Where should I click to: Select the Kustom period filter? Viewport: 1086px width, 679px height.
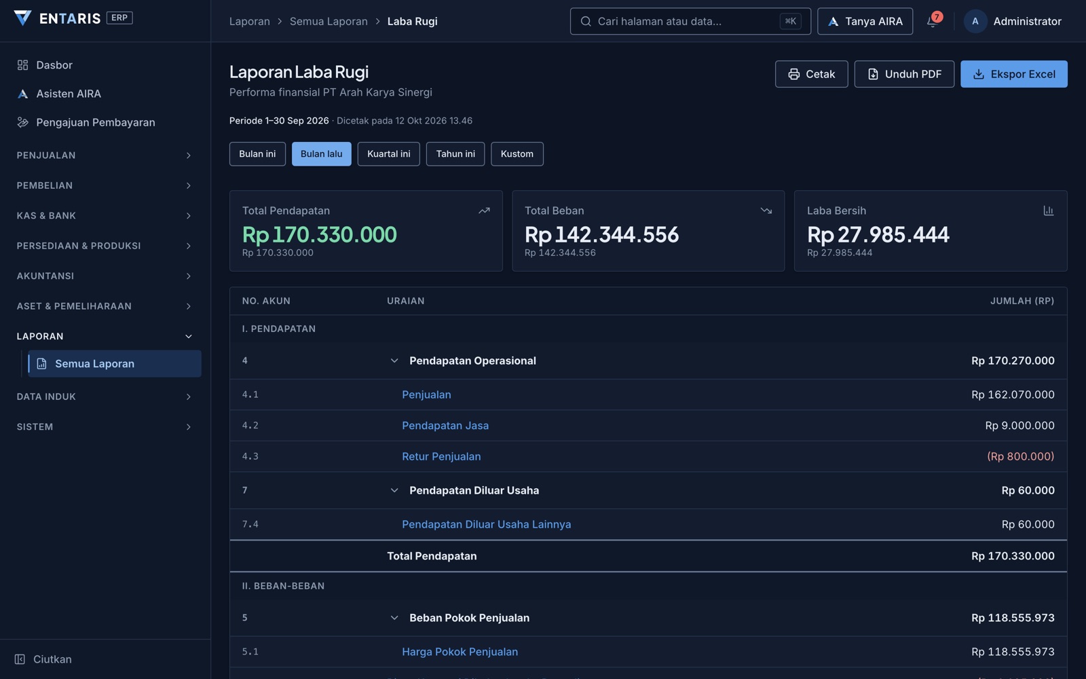(517, 154)
